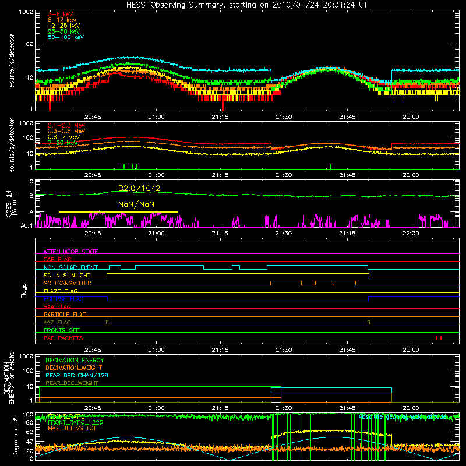This screenshot has width=466, height=466.
Task: Click the REAR_DEC_WEIGHT legend label
Action: coord(72,383)
